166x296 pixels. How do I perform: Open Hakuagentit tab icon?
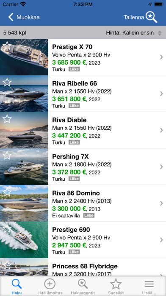[x=83, y=284]
